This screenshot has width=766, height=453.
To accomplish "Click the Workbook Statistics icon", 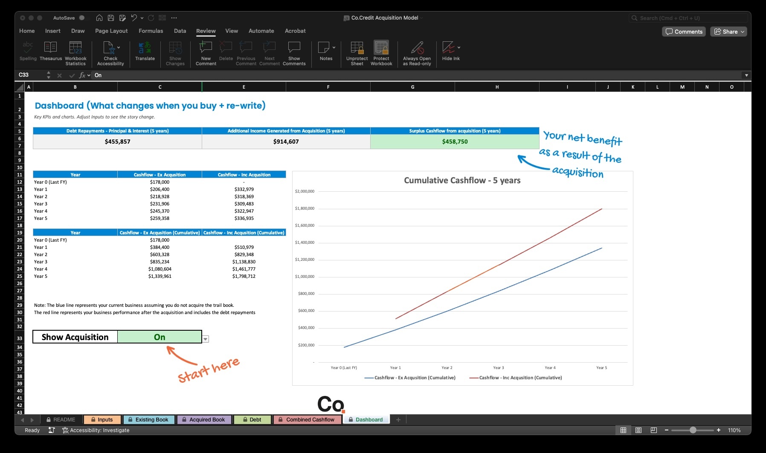I will click(x=75, y=51).
